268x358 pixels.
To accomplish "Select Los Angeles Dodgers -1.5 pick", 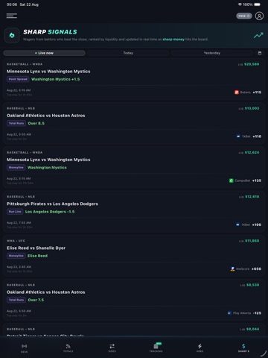I will point(50,212).
